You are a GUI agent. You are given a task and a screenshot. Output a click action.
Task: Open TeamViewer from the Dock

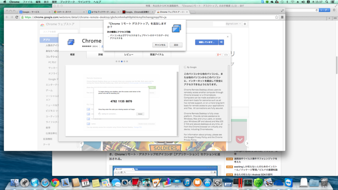coord(289,183)
